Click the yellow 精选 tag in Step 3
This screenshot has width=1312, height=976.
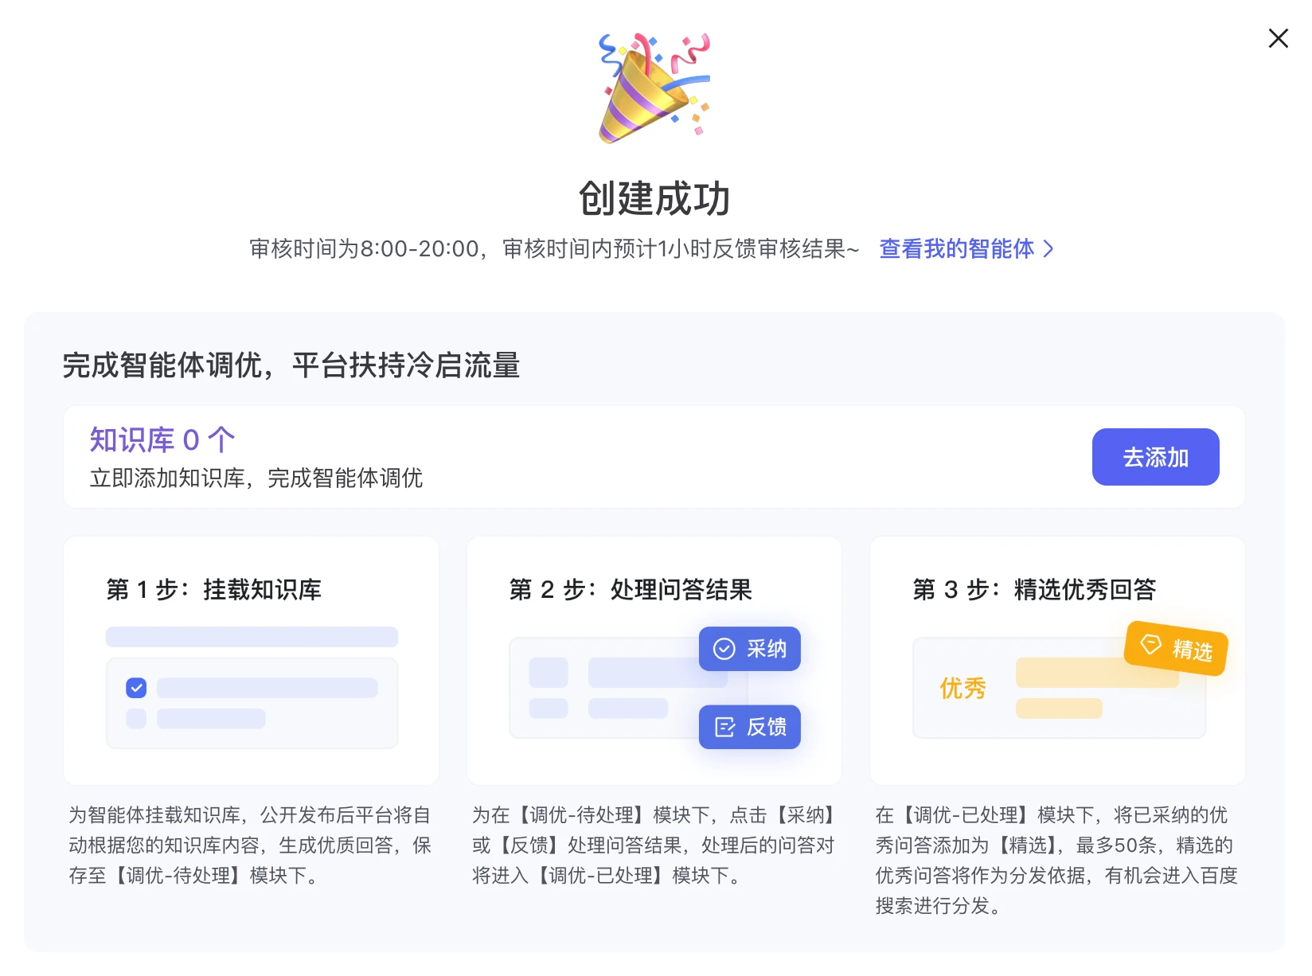1176,649
